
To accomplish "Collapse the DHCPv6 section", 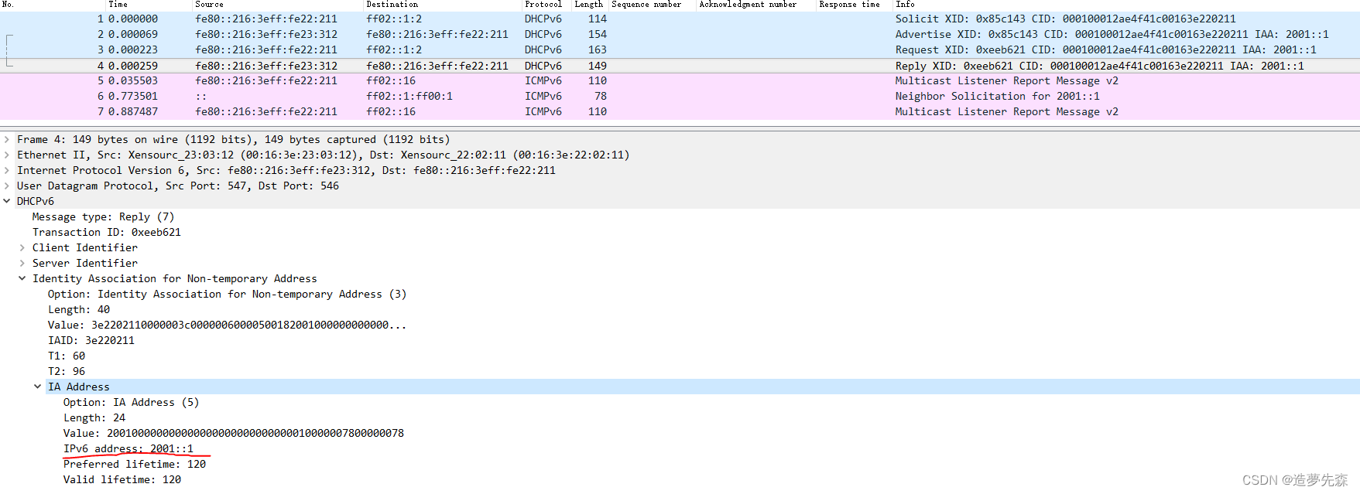I will pos(7,202).
